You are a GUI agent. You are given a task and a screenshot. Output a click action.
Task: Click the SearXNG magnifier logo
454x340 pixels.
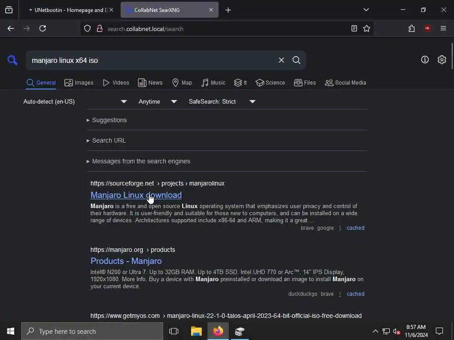12,60
